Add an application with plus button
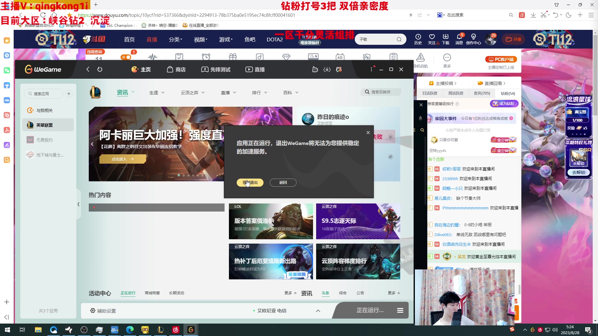598x336 pixels. pos(69,94)
